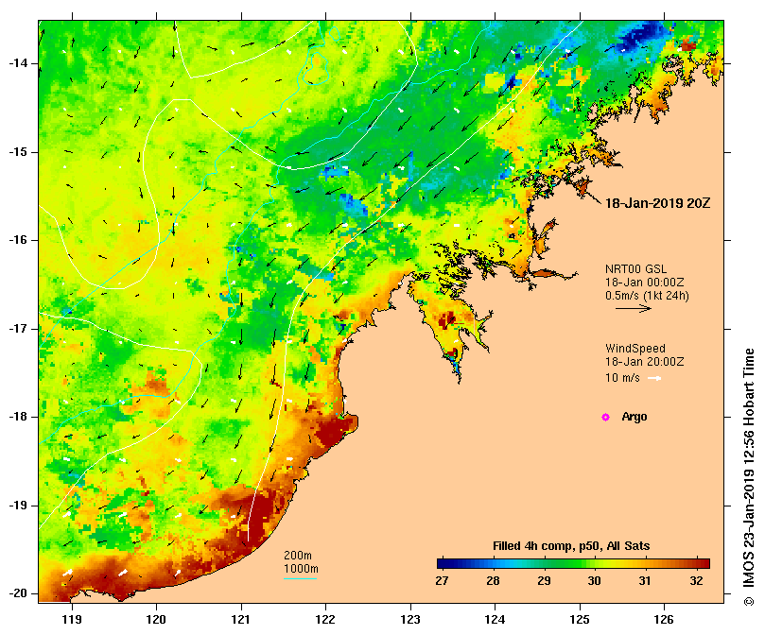The width and height of the screenshot is (765, 635).
Task: Click the '-14' latitude axis label
Action: (x=18, y=63)
